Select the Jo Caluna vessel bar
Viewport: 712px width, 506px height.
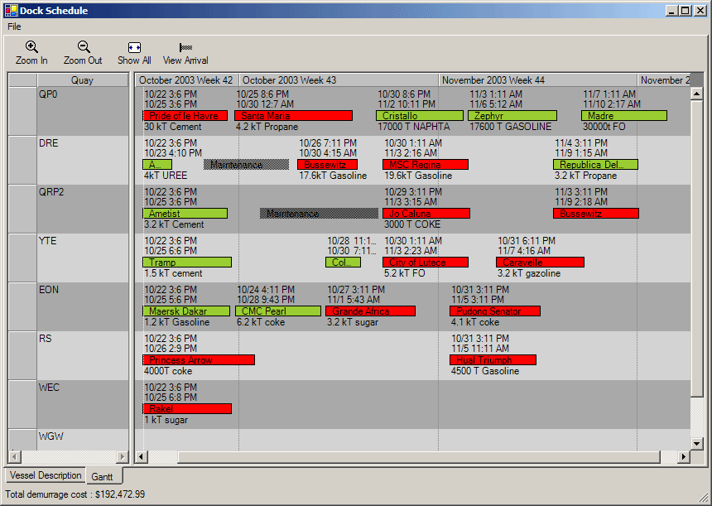426,214
